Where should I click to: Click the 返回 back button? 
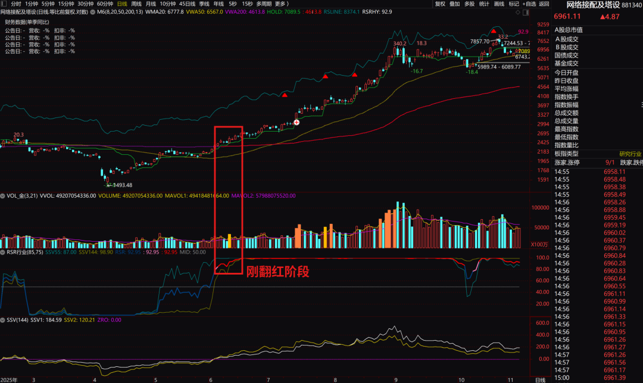544,4
